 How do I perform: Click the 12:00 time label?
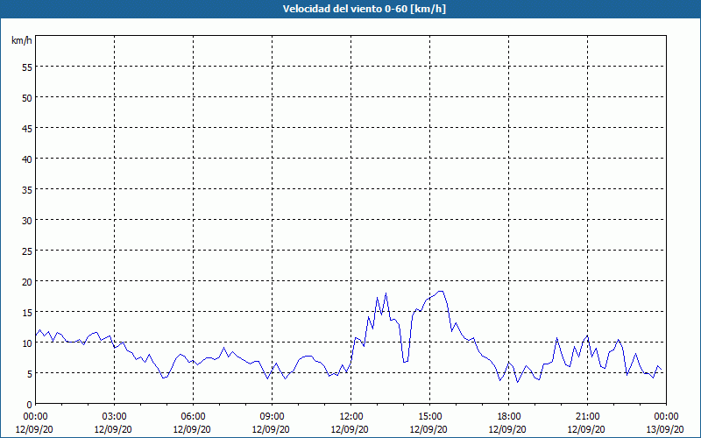pyautogui.click(x=351, y=417)
